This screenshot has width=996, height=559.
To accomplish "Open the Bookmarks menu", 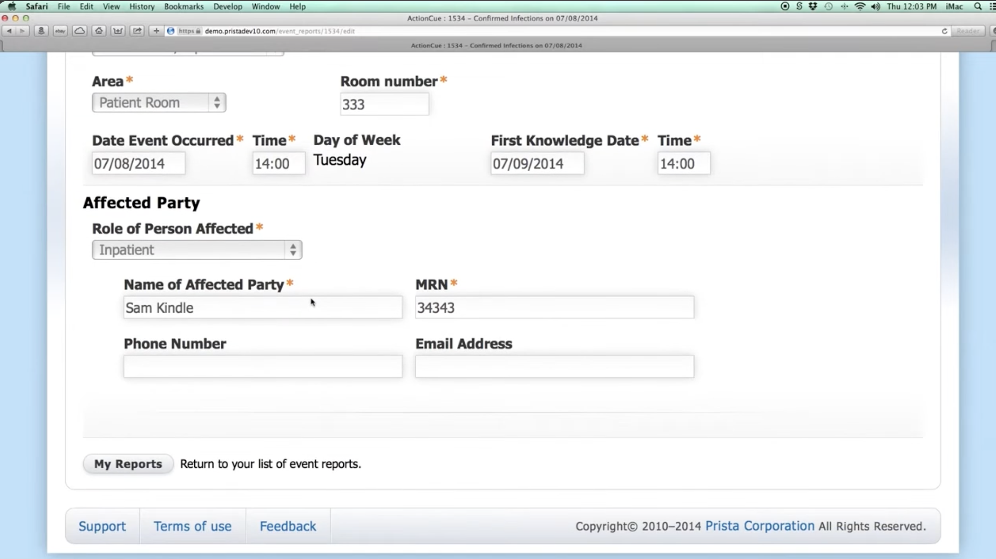I will click(183, 6).
